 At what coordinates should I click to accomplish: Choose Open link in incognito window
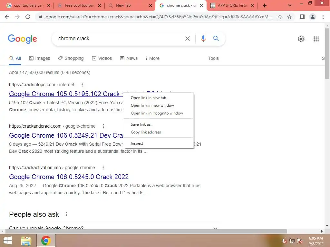(x=158, y=113)
